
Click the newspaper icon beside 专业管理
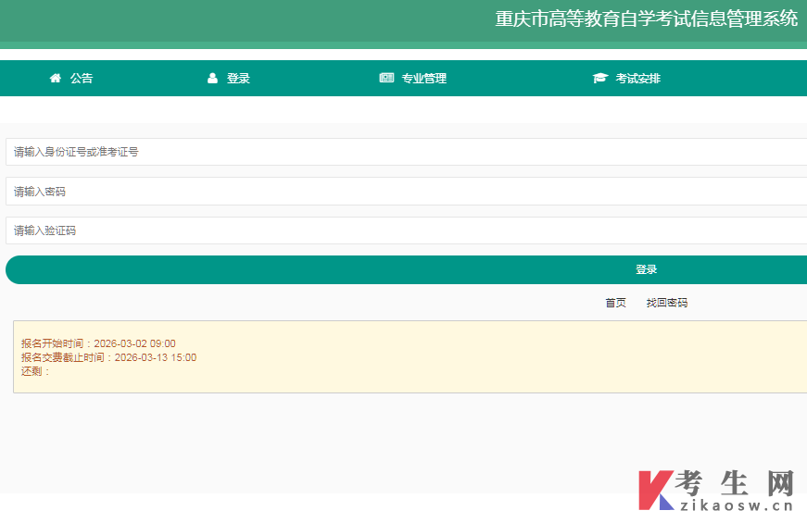tap(386, 78)
